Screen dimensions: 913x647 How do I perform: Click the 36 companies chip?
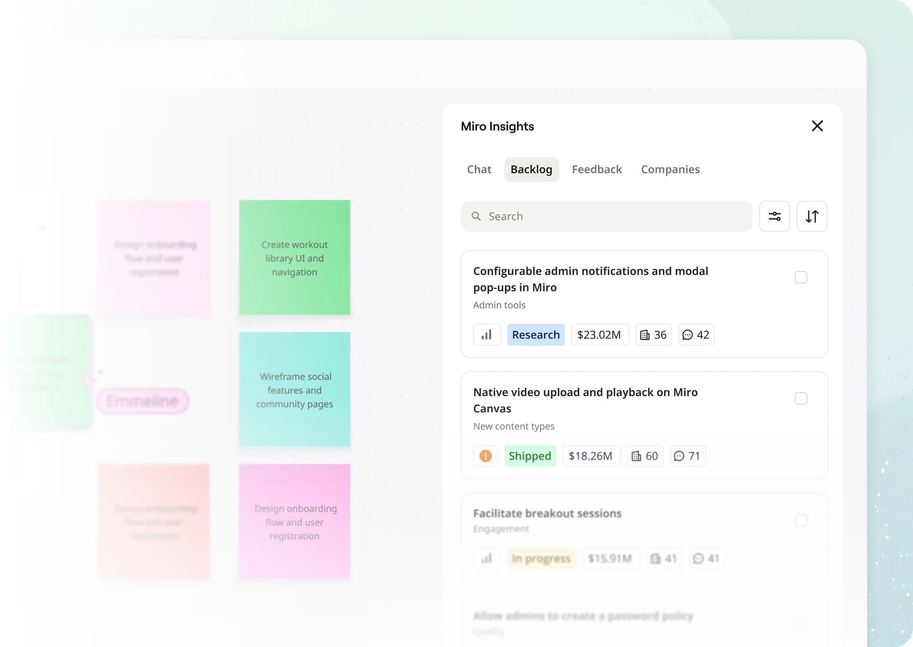point(653,335)
